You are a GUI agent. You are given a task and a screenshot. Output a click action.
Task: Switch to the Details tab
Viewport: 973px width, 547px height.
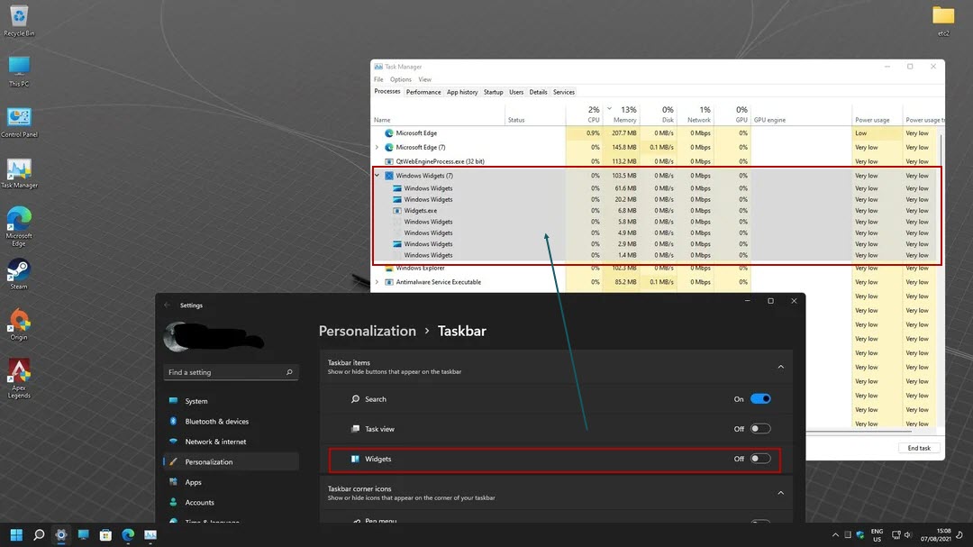(x=538, y=92)
